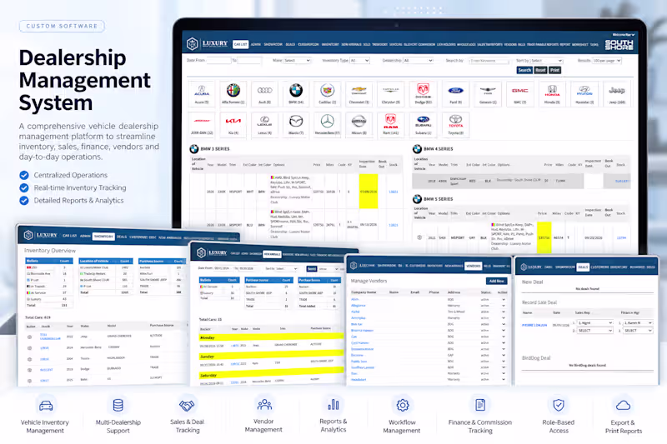Select the Mazda brand logo tile
The height and width of the screenshot is (444, 667).
296,124
